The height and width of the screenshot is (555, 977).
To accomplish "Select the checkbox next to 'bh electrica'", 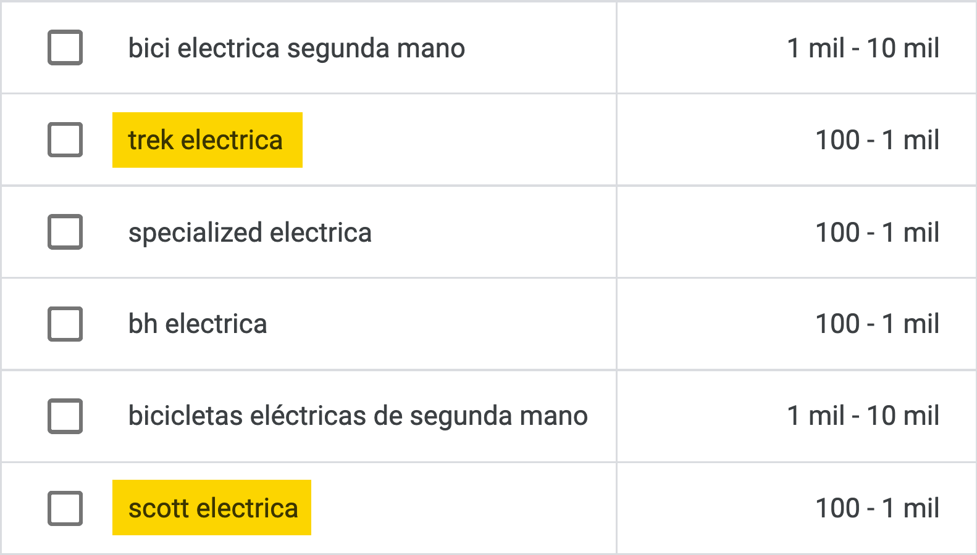I will pos(65,324).
